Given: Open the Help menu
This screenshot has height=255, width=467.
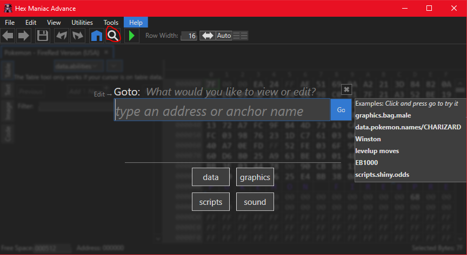Looking at the screenshot, I should pos(136,23).
